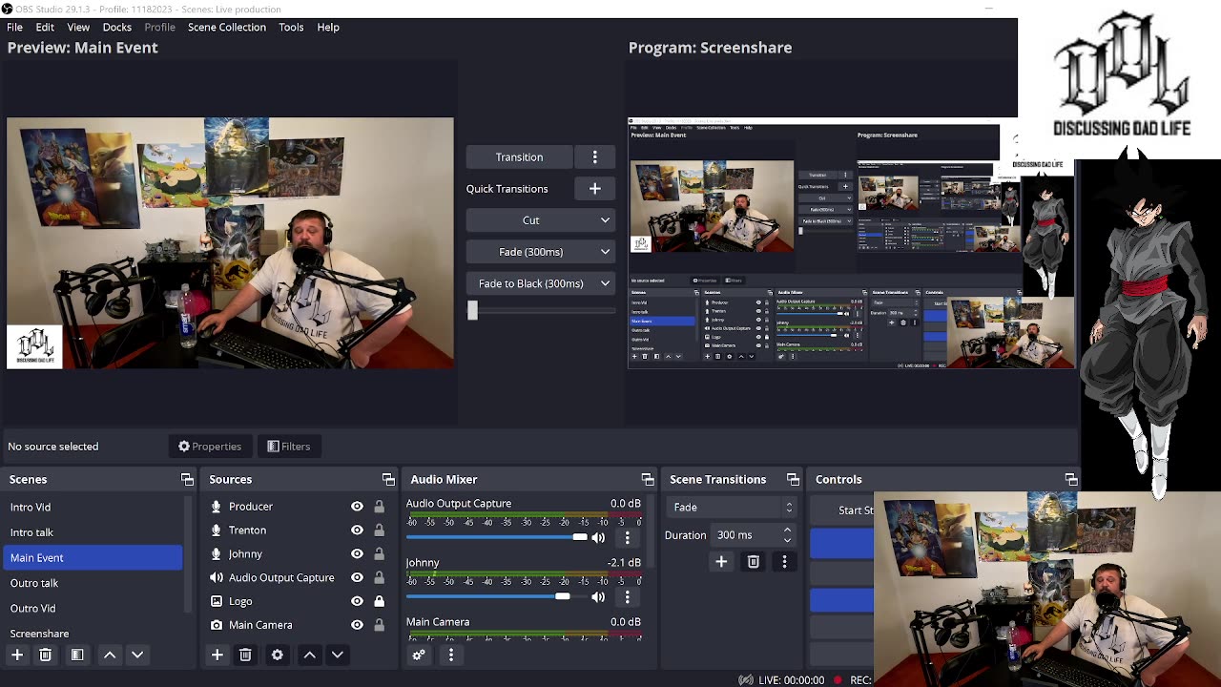Viewport: 1221px width, 687px height.
Task: Open Audio Mixer three-dot menu at bottom
Action: [x=451, y=655]
